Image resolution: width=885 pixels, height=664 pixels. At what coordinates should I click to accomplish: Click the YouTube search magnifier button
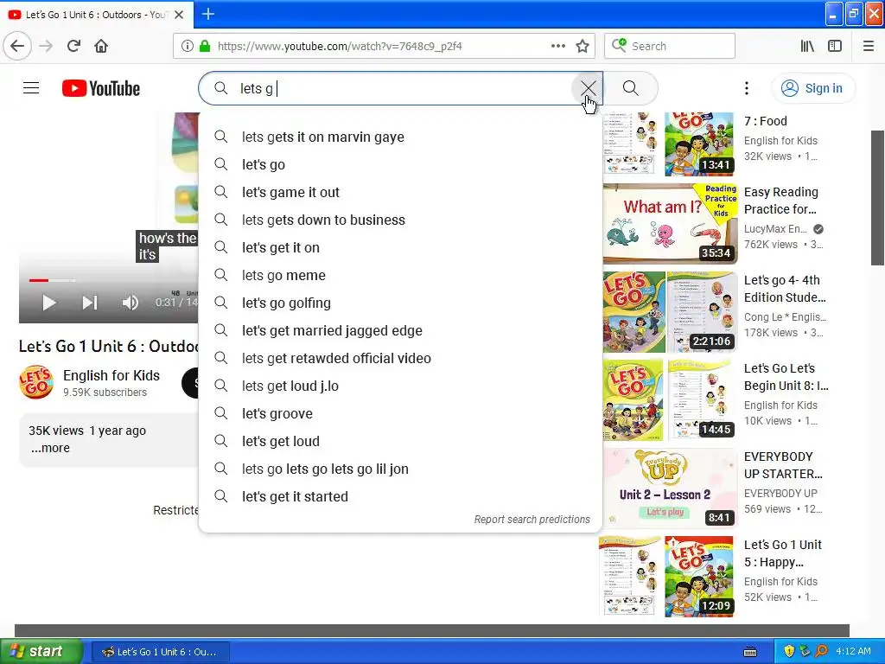click(x=630, y=88)
